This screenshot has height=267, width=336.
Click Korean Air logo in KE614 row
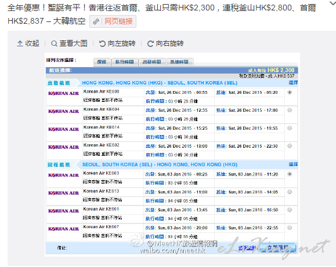[64, 129]
